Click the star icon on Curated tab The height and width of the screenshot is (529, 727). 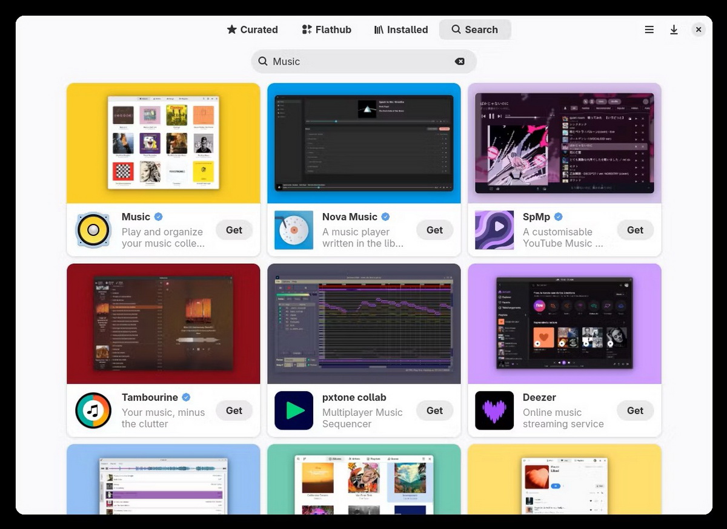pyautogui.click(x=231, y=30)
